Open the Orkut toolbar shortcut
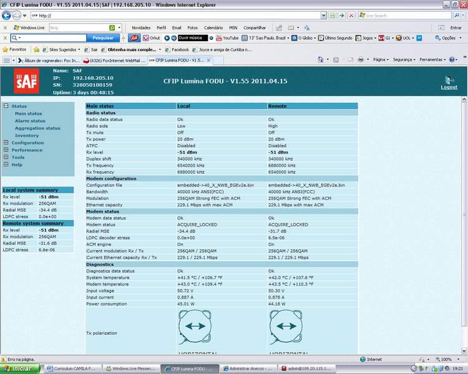 (x=152, y=38)
